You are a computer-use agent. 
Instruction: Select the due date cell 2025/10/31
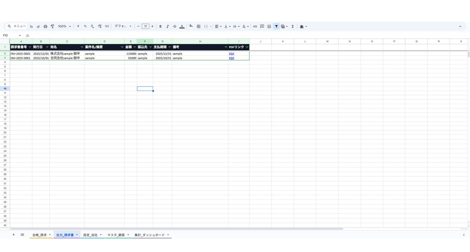tap(162, 58)
